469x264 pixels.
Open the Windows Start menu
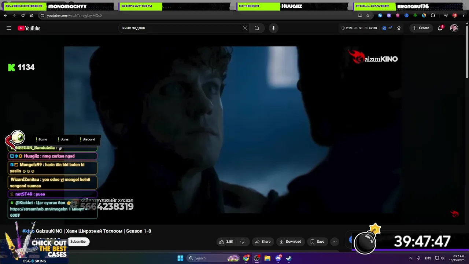[x=180, y=258]
